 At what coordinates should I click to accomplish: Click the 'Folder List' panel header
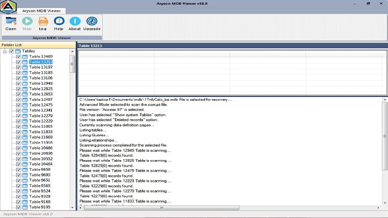click(38, 45)
